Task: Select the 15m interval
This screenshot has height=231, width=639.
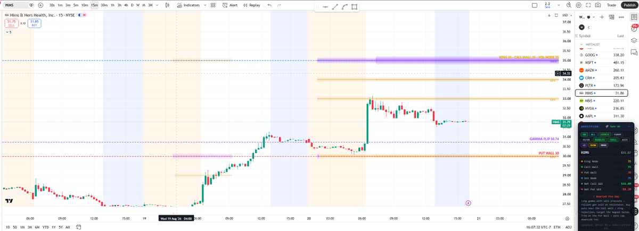Action: coord(94,5)
